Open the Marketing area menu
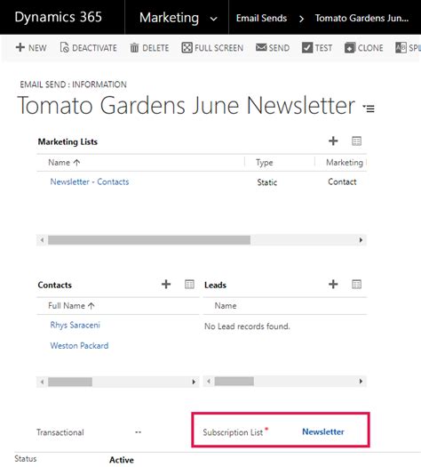The width and height of the screenshot is (421, 467). [169, 18]
